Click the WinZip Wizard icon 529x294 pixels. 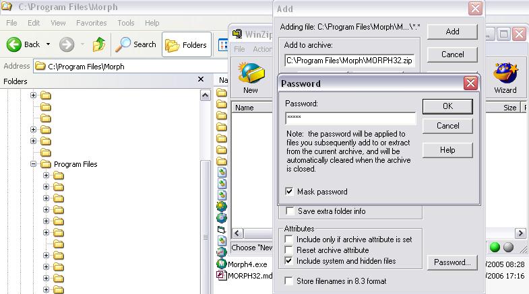click(505, 73)
